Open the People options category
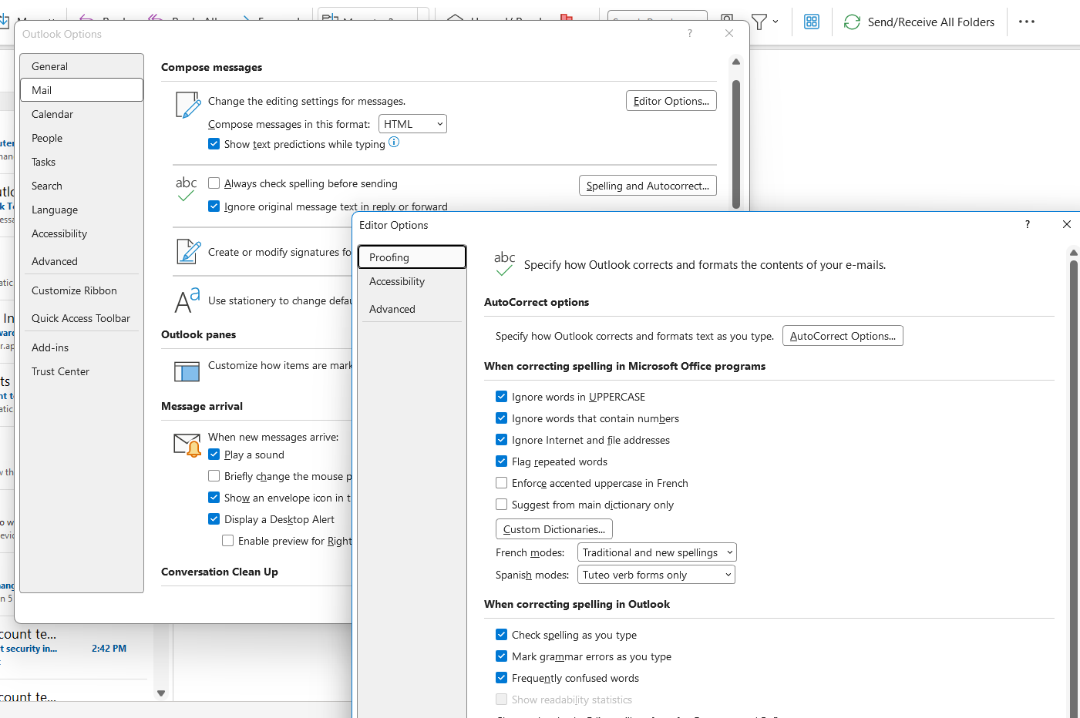 point(82,138)
